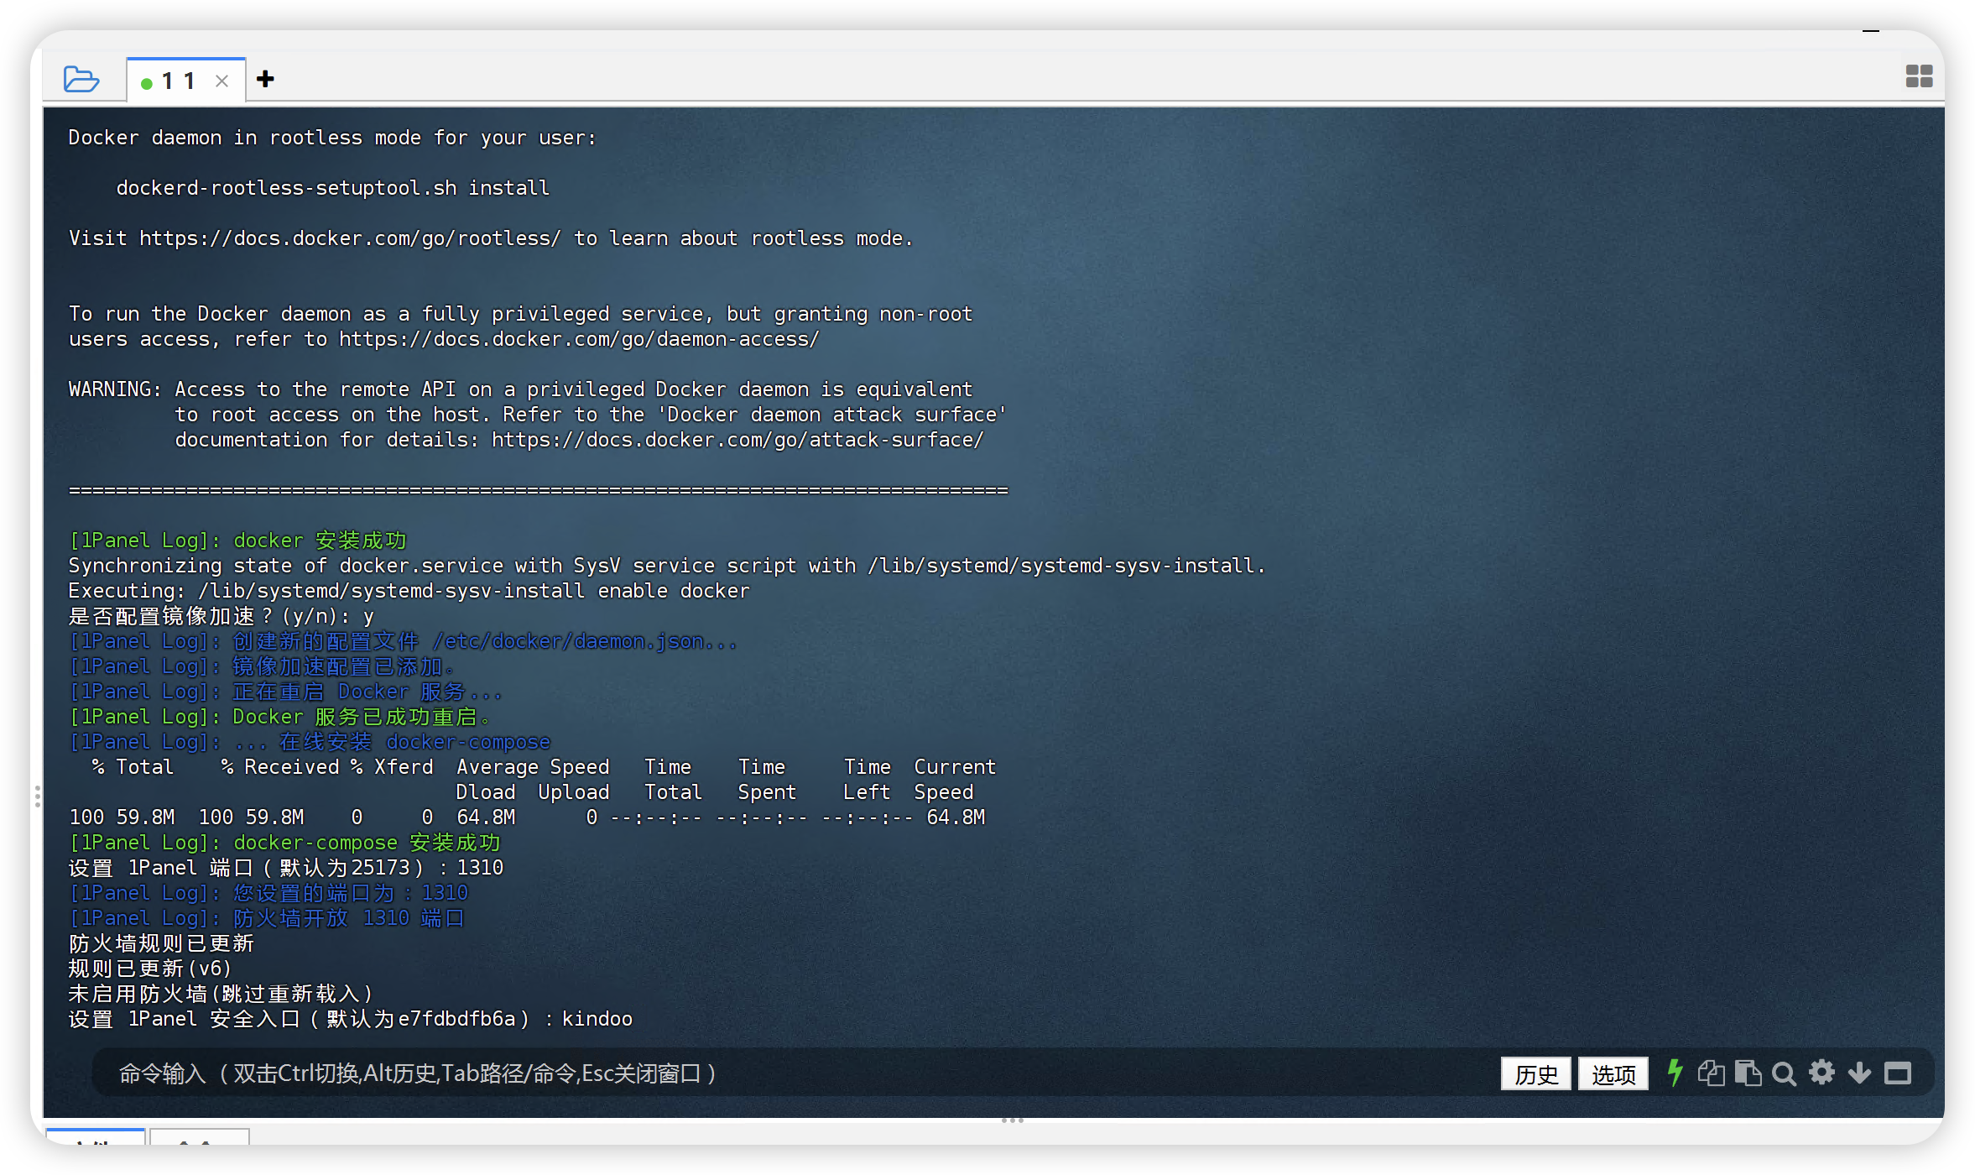This screenshot has width=1975, height=1175.
Task: Click the "未启用防火墙(跳过重新载入)" line
Action: 221,994
